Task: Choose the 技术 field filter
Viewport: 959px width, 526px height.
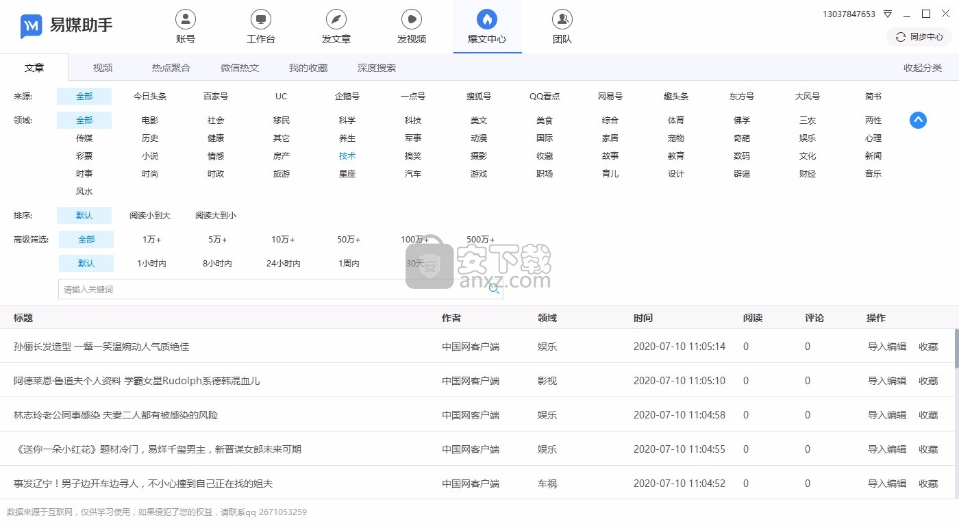Action: tap(347, 156)
